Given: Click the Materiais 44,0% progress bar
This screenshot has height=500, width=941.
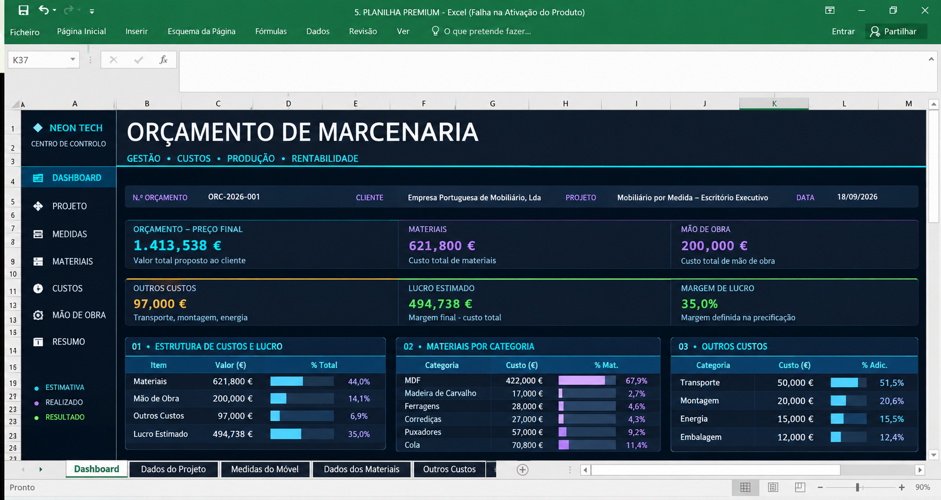Looking at the screenshot, I should 302,381.
